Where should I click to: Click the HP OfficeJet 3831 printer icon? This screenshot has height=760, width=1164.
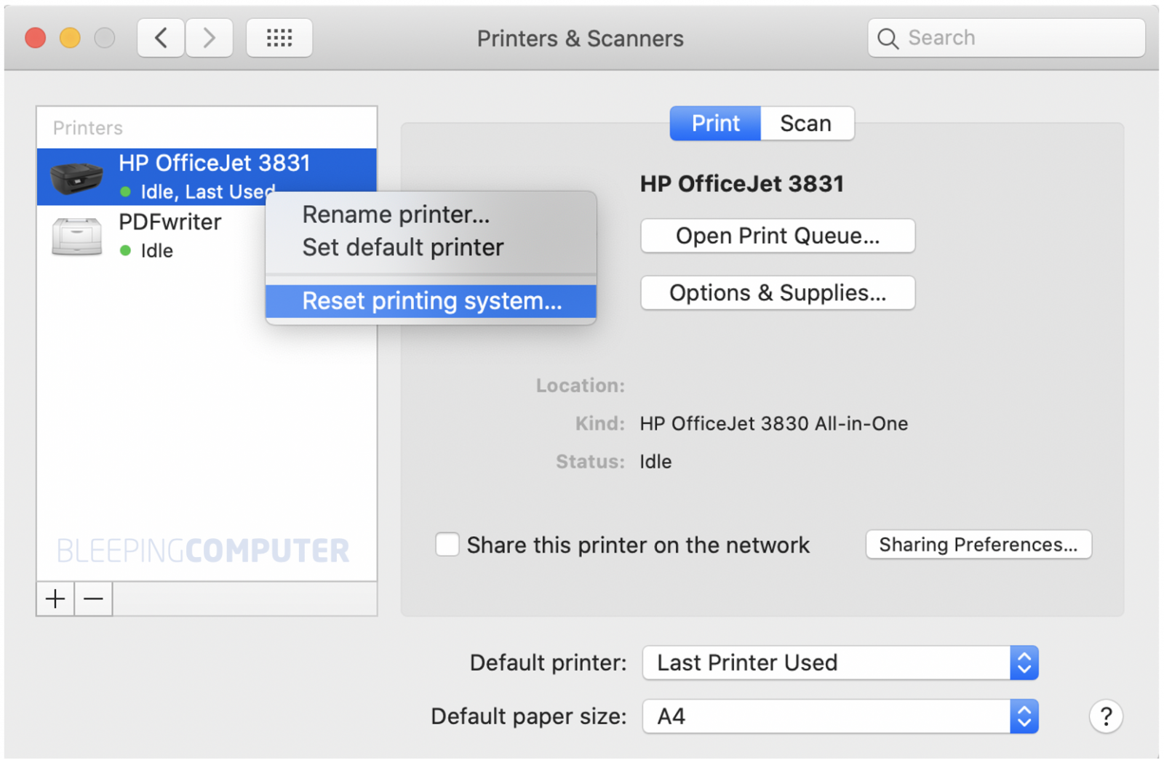pos(76,177)
